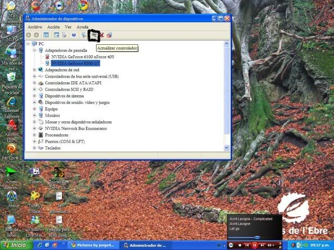Open the Archivo menu
Screen dimensions: 334x250
tap(35, 27)
